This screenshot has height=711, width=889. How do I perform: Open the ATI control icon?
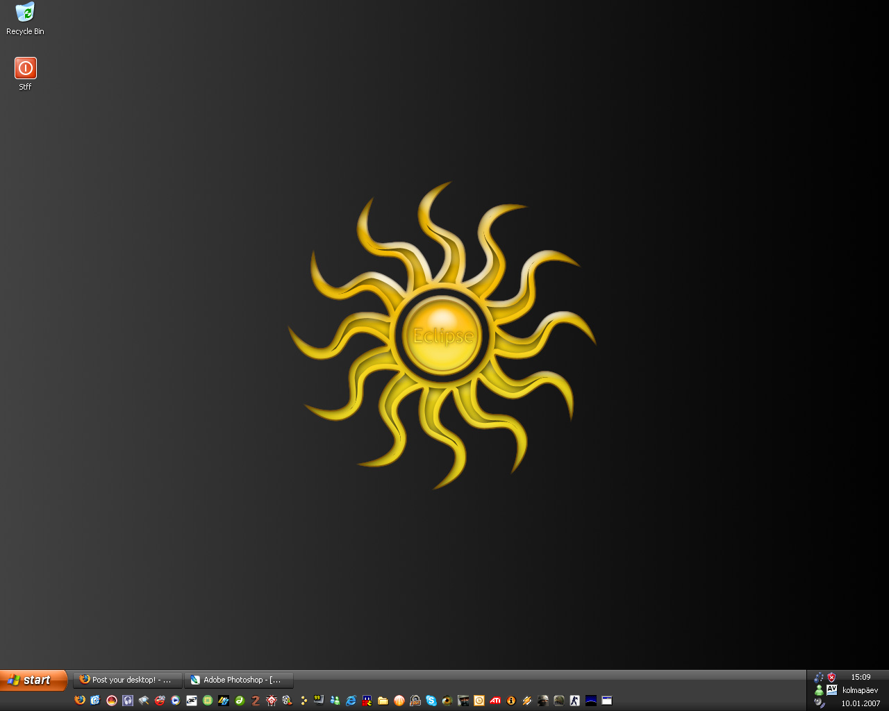pyautogui.click(x=495, y=701)
